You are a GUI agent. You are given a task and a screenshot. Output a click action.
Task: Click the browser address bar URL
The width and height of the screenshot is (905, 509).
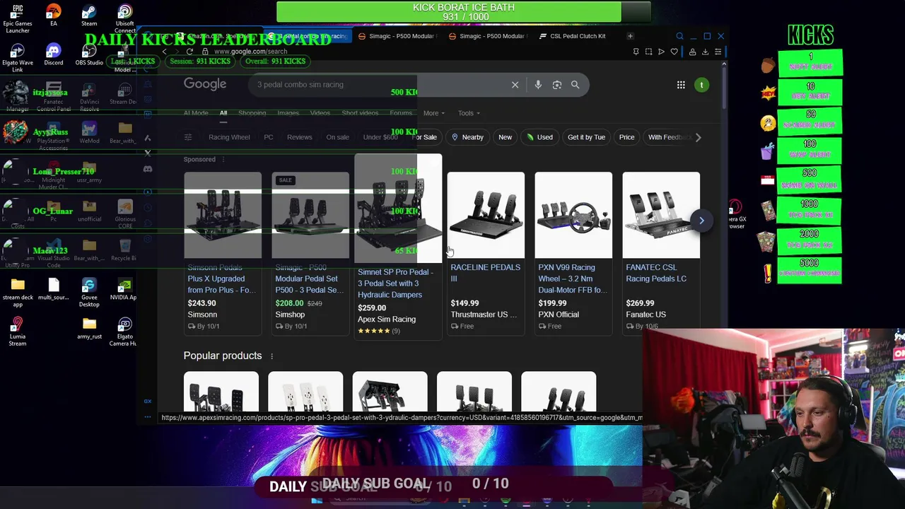(250, 52)
